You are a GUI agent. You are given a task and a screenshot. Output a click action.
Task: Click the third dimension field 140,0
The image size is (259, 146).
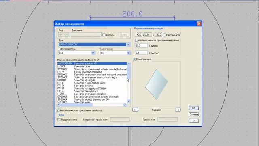click(x=158, y=35)
